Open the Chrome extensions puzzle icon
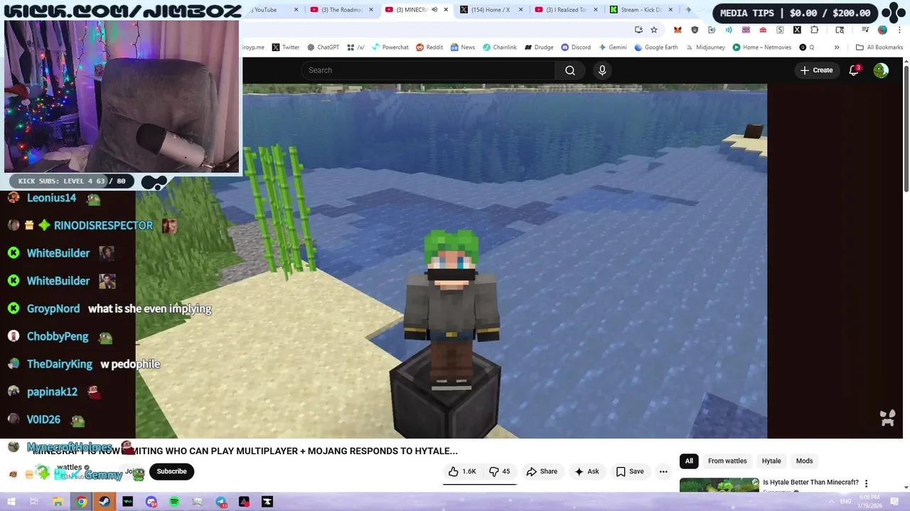Image resolution: width=910 pixels, height=511 pixels. tap(814, 30)
